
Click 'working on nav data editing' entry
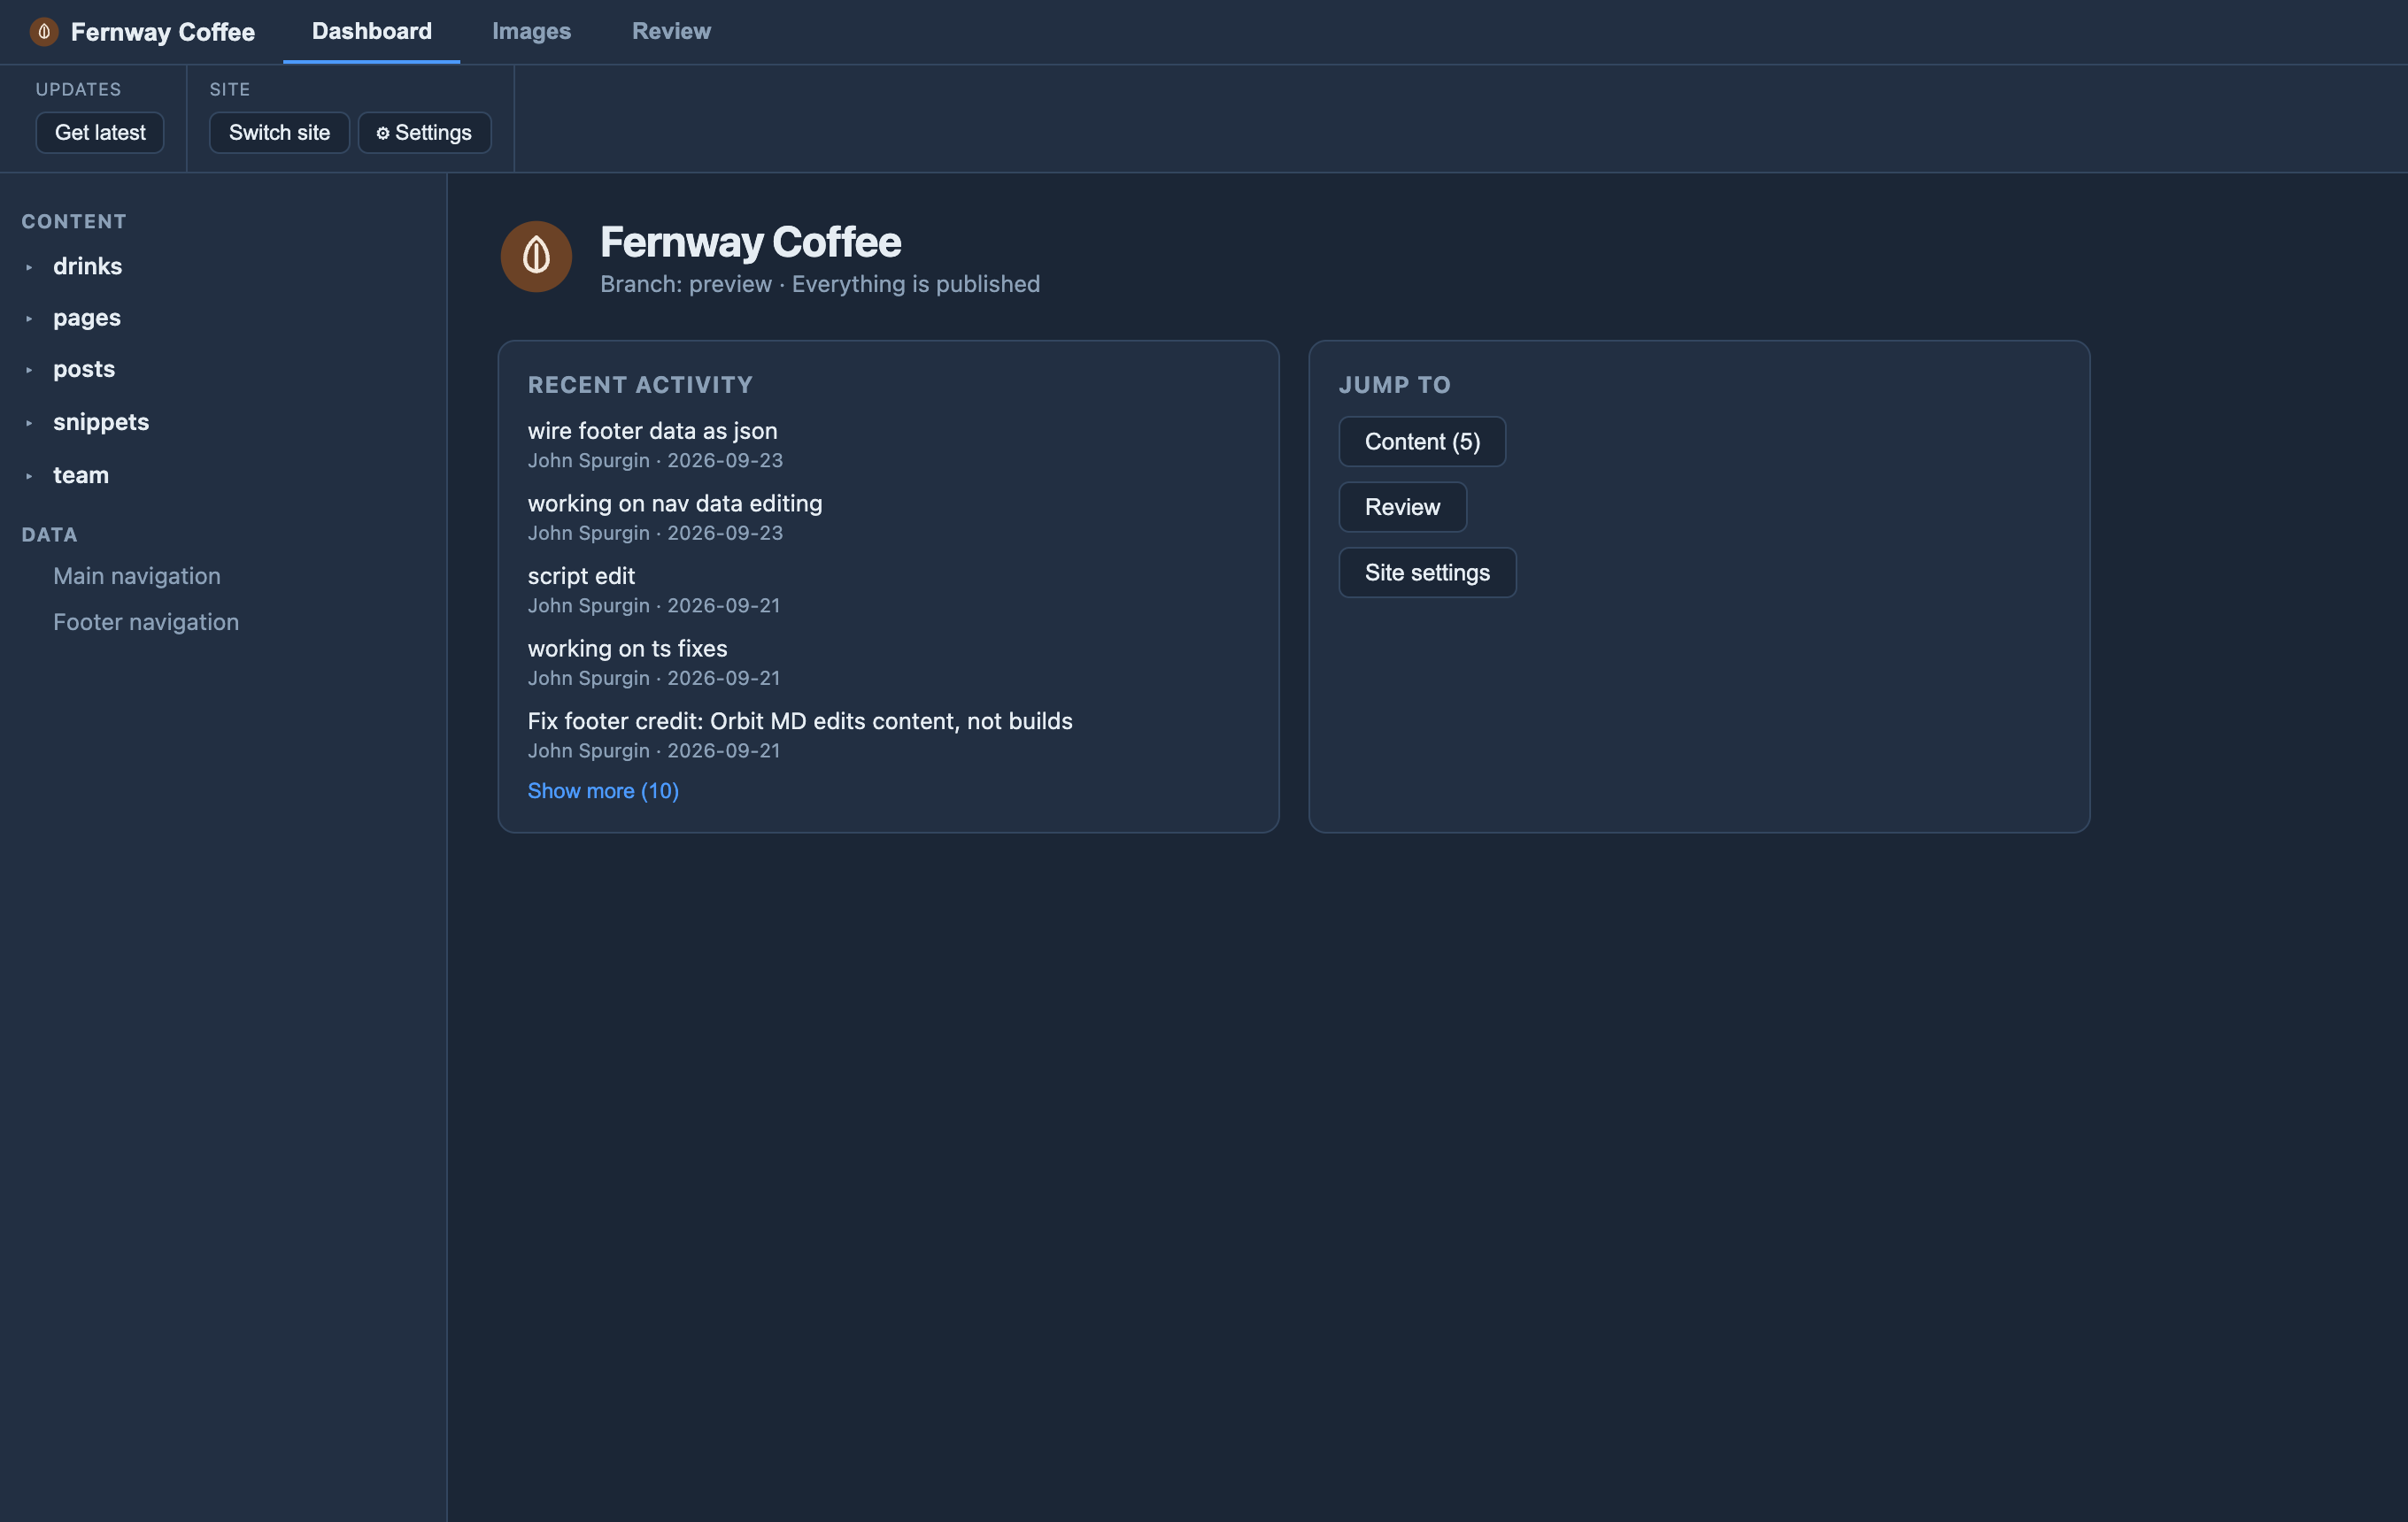pos(675,503)
